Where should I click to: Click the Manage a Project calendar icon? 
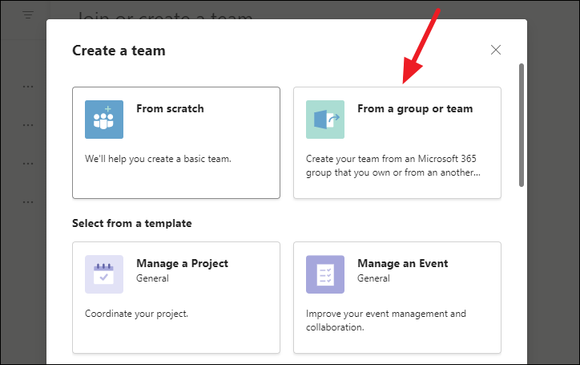pos(104,274)
